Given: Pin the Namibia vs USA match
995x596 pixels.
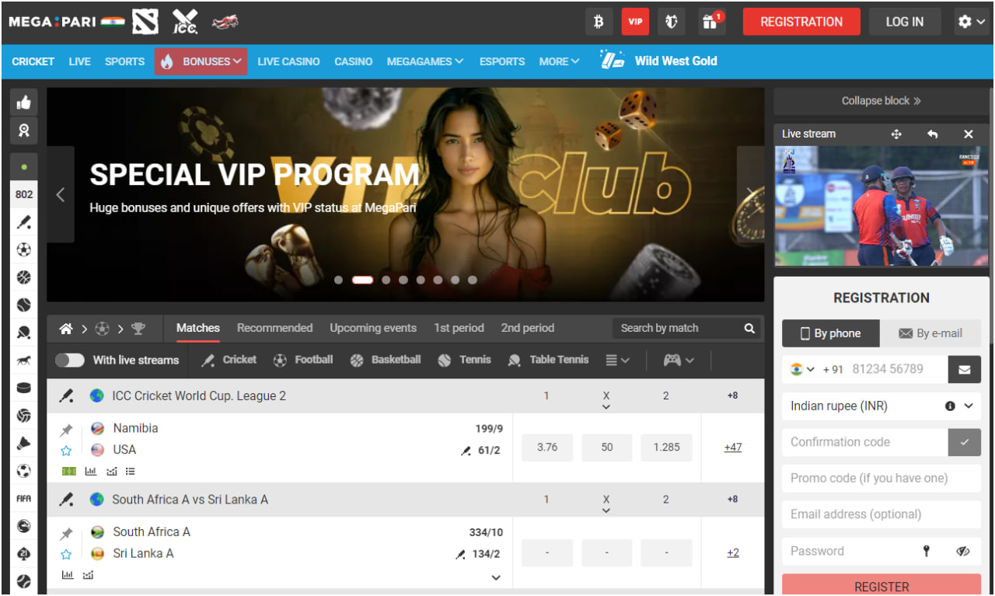Looking at the screenshot, I should [x=67, y=430].
